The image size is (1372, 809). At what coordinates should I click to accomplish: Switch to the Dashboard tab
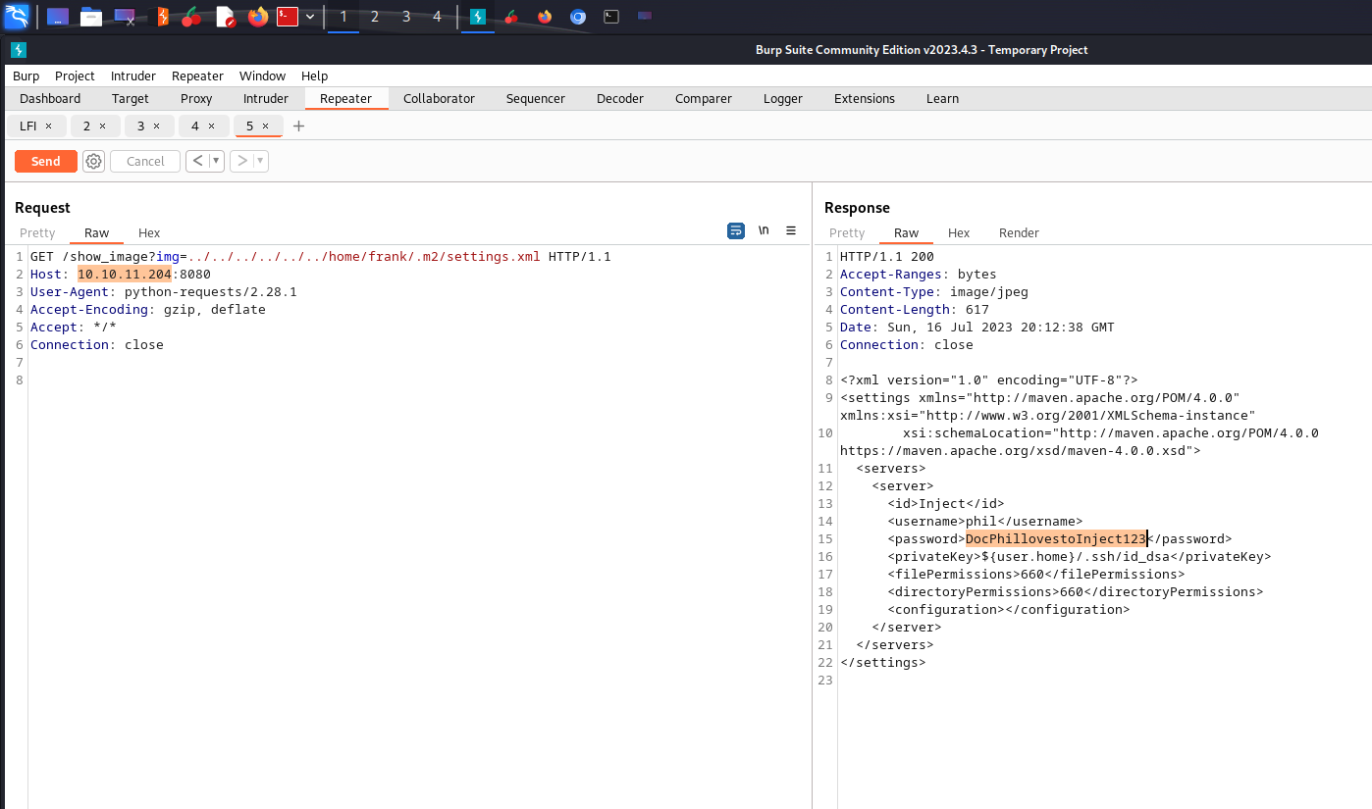(50, 98)
